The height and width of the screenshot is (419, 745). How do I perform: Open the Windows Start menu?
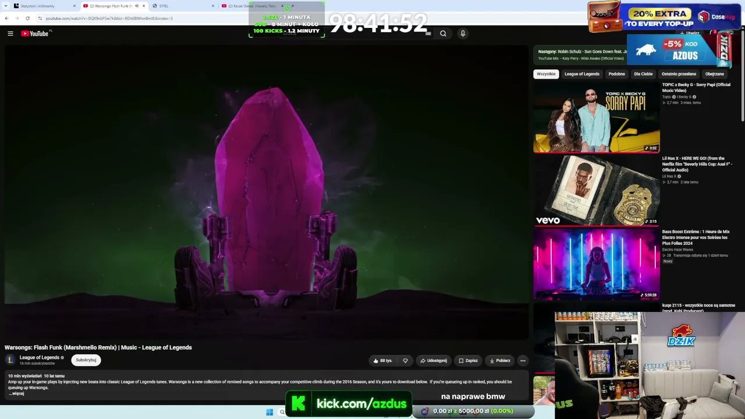[x=269, y=412]
